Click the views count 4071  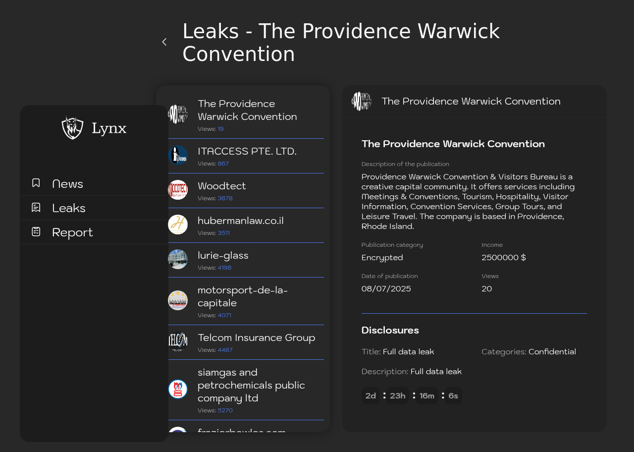(224, 315)
